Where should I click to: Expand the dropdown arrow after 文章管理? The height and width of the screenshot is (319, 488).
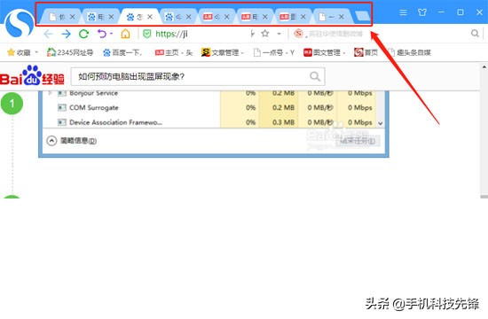[x=242, y=53]
